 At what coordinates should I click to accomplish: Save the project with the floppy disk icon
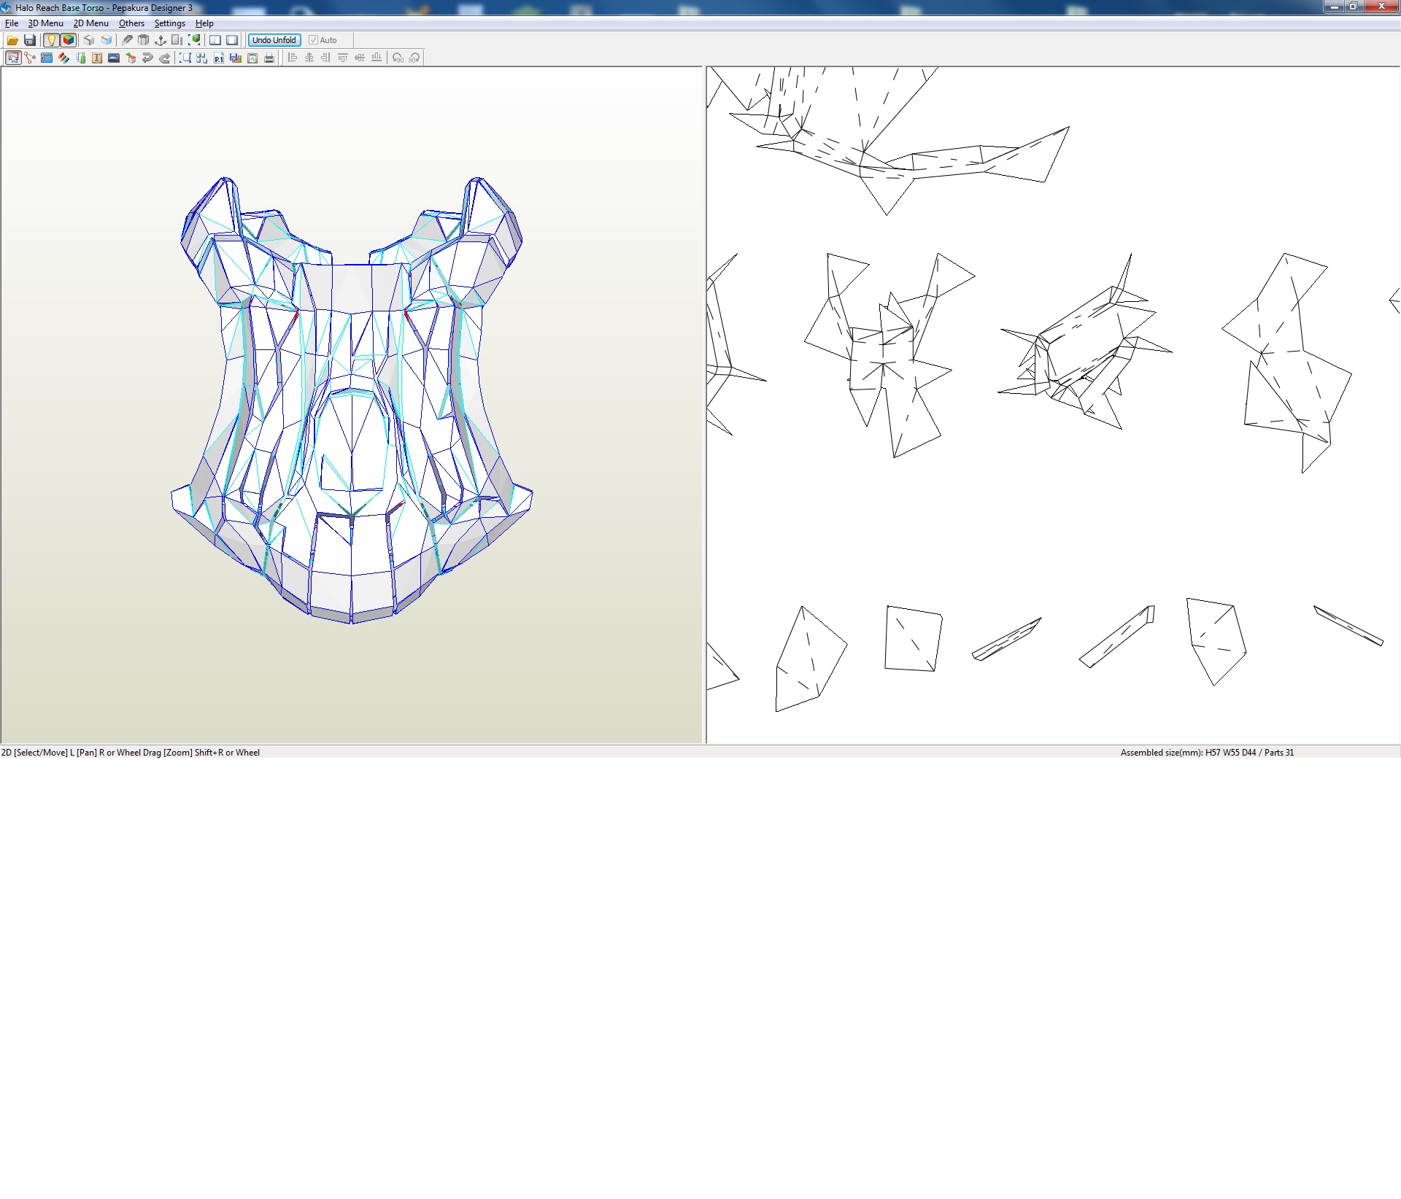30,40
